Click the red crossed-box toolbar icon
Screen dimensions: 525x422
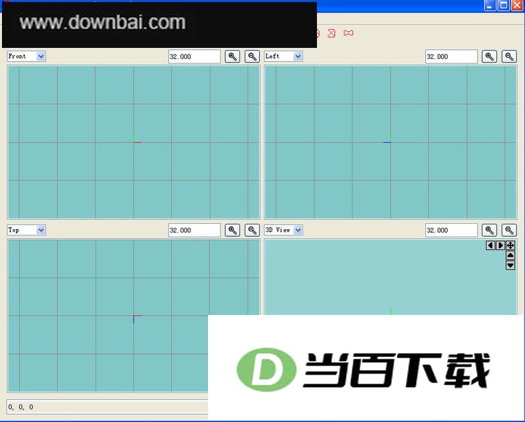pos(331,33)
